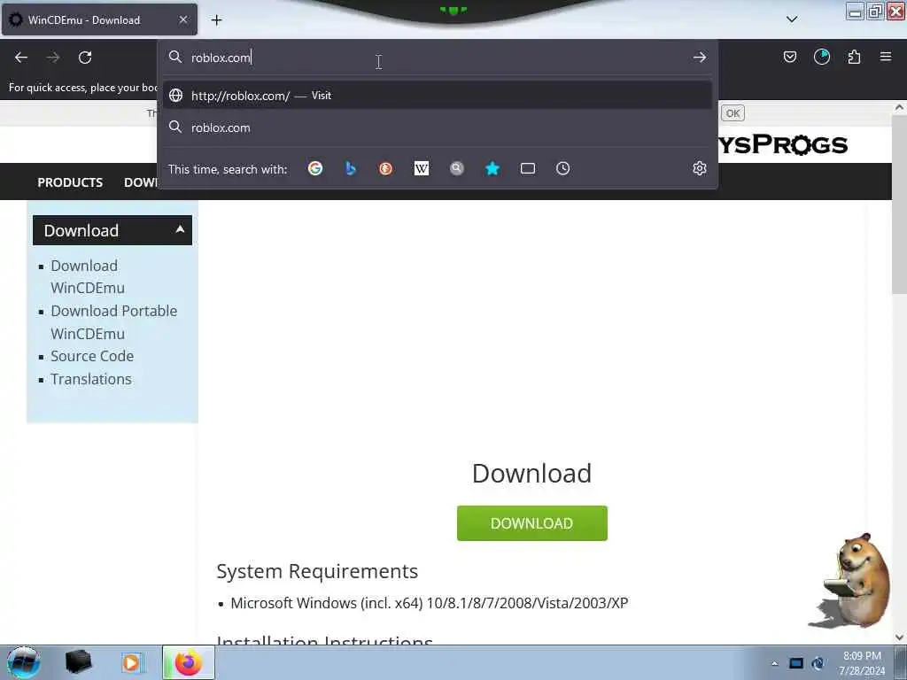907x680 pixels.
Task: Click the monitor icon in system tray
Action: tap(796, 663)
